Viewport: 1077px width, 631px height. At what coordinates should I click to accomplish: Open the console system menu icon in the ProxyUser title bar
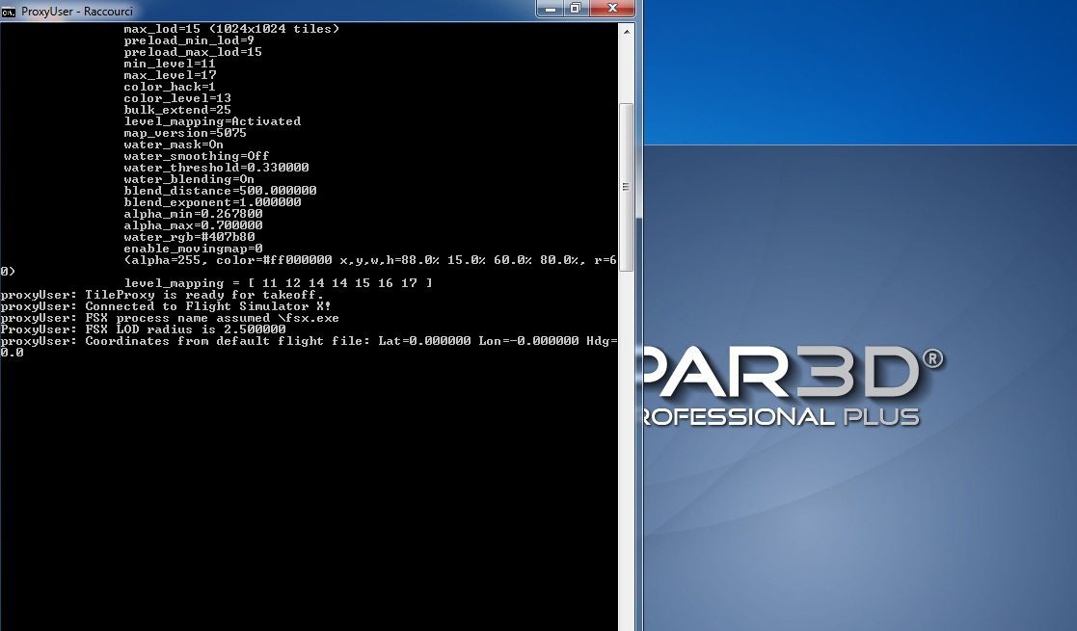coord(9,11)
